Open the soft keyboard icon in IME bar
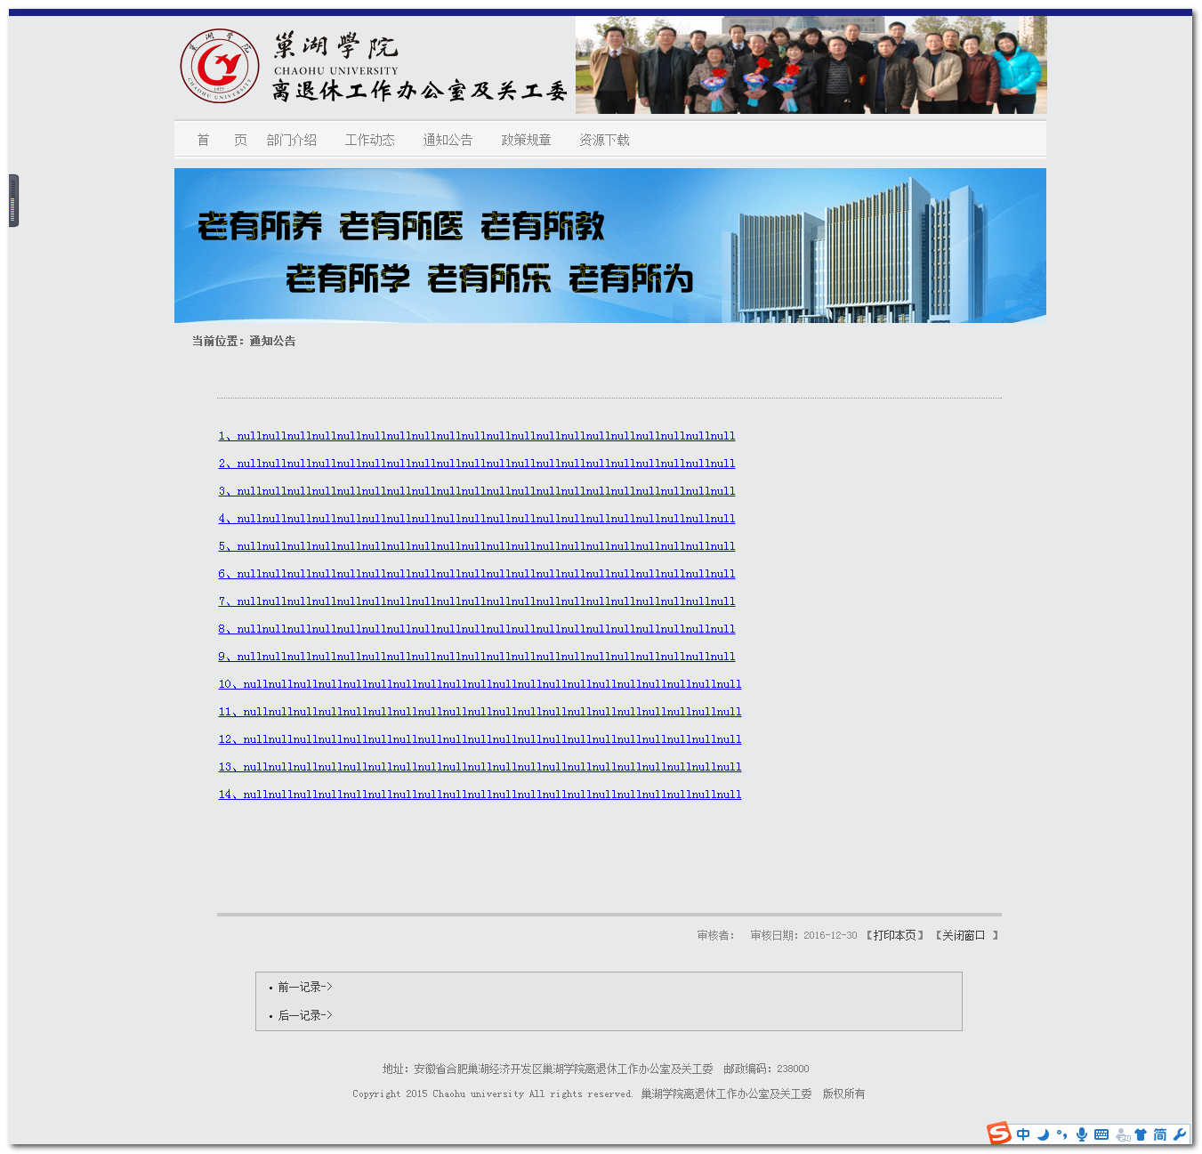The height and width of the screenshot is (1154, 1202). [x=1101, y=1134]
